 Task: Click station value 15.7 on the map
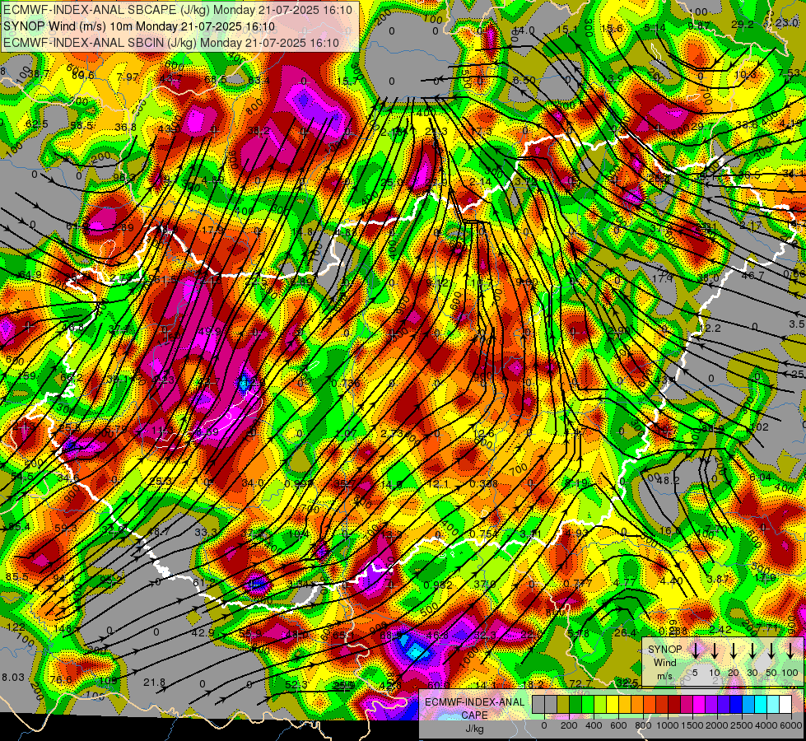(348, 82)
